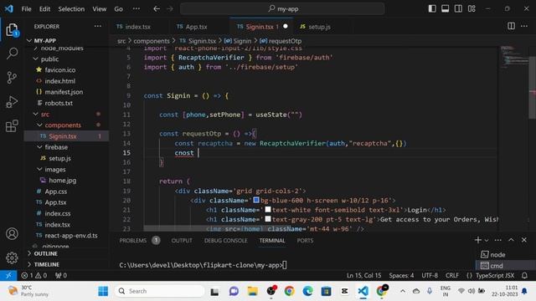
Task: Open the Go menu
Action: pyautogui.click(x=118, y=9)
